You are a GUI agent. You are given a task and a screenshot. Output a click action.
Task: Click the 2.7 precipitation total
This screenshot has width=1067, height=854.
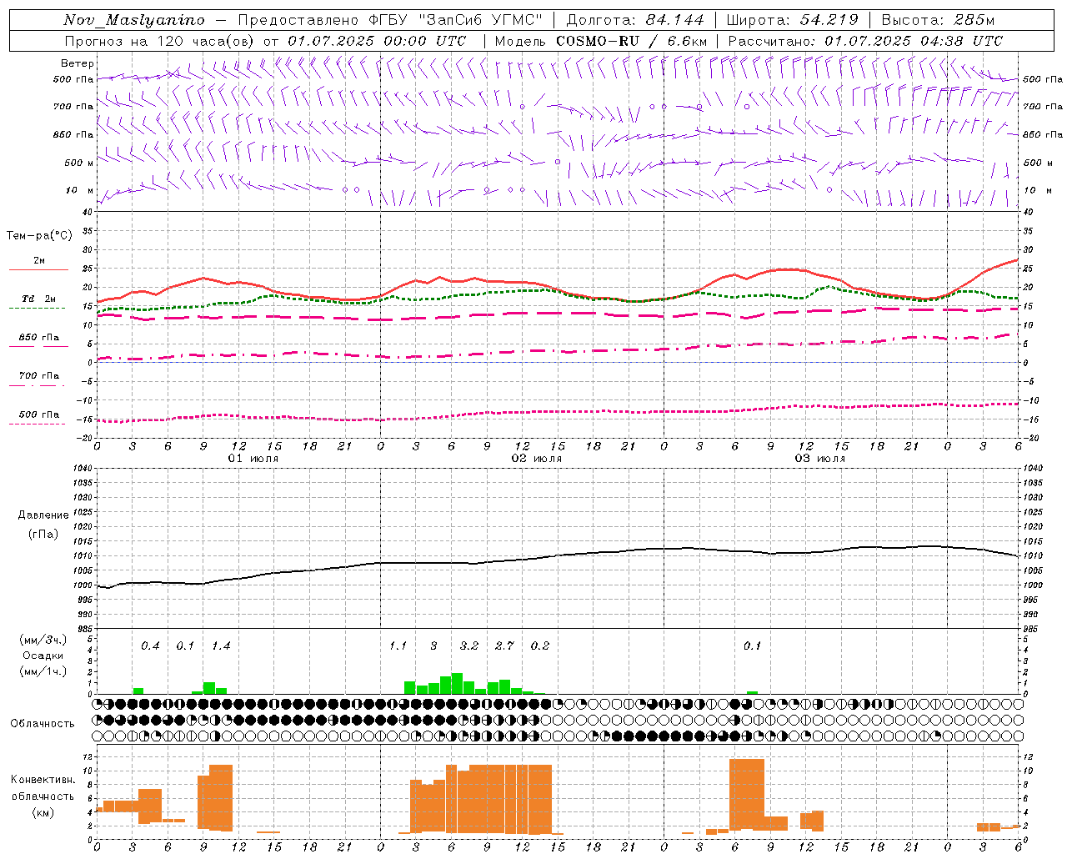[x=504, y=646]
